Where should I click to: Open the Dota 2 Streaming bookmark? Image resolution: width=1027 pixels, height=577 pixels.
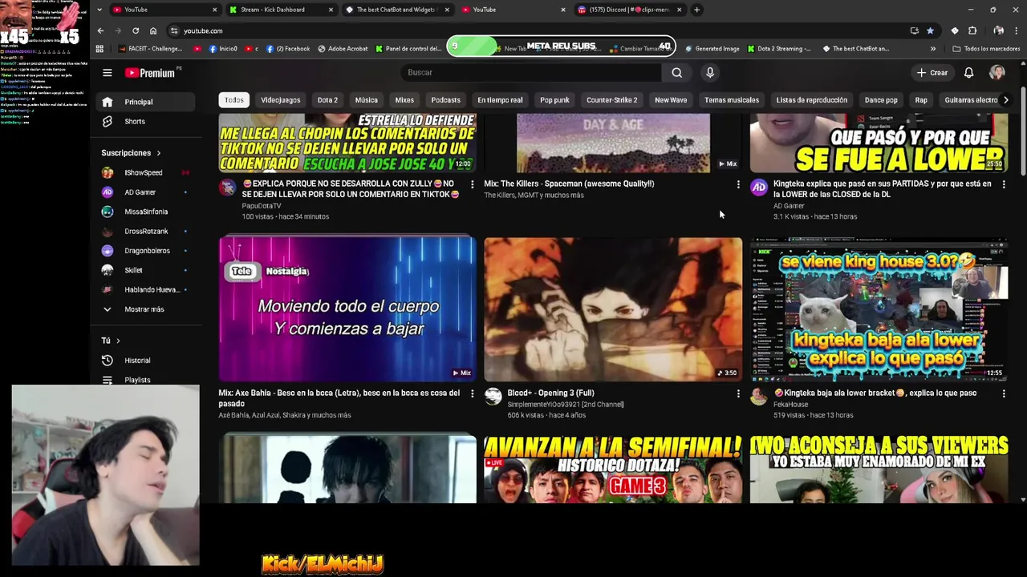pyautogui.click(x=779, y=48)
